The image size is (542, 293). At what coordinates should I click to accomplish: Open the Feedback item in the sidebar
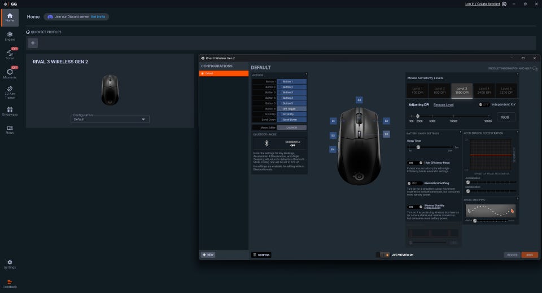(x=10, y=284)
